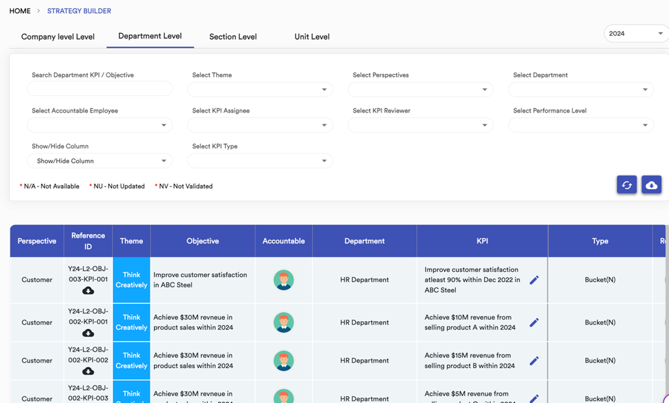Click the download icon under Y24-L2-OBJ-002-KPI-001
669x403 pixels.
(88, 333)
